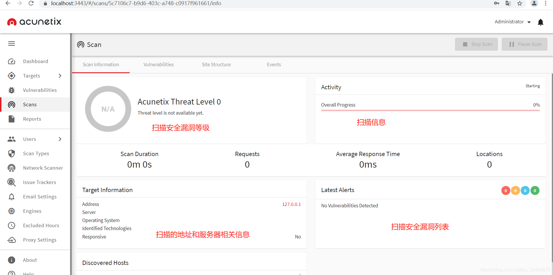The height and width of the screenshot is (275, 553).
Task: Click the Scan header radar icon
Action: (81, 45)
